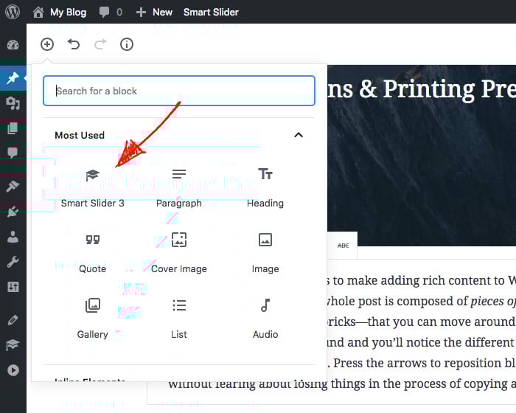Open comments bubble in admin bar

tap(111, 13)
